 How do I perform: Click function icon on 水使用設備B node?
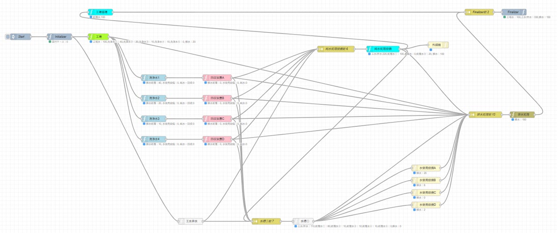[x=414, y=180]
